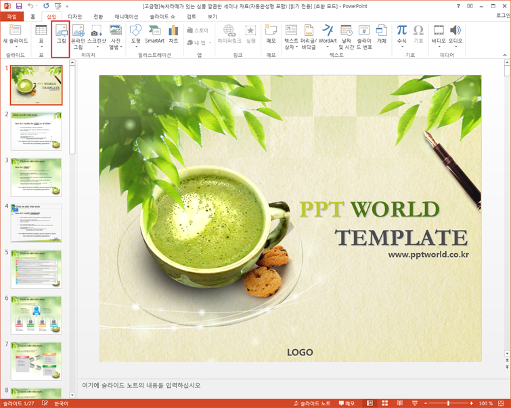This screenshot has width=511, height=408.
Task: Click the 새 슬라이드 (New Slide) icon
Action: [15, 30]
